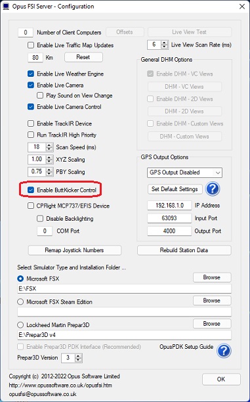Image resolution: width=250 pixels, height=402 pixels.
Task: Click the COM Port field
Action: click(x=45, y=231)
